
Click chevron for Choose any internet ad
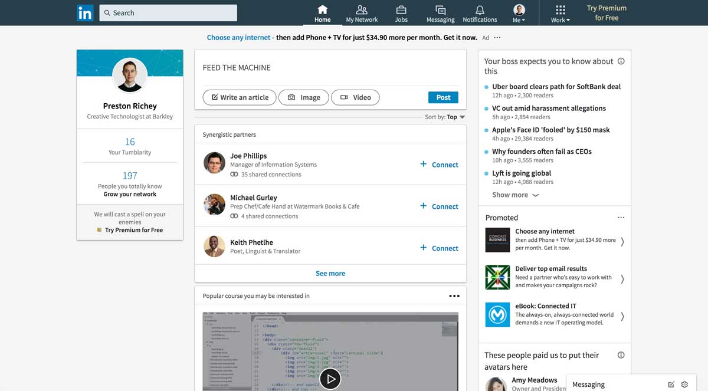622,242
